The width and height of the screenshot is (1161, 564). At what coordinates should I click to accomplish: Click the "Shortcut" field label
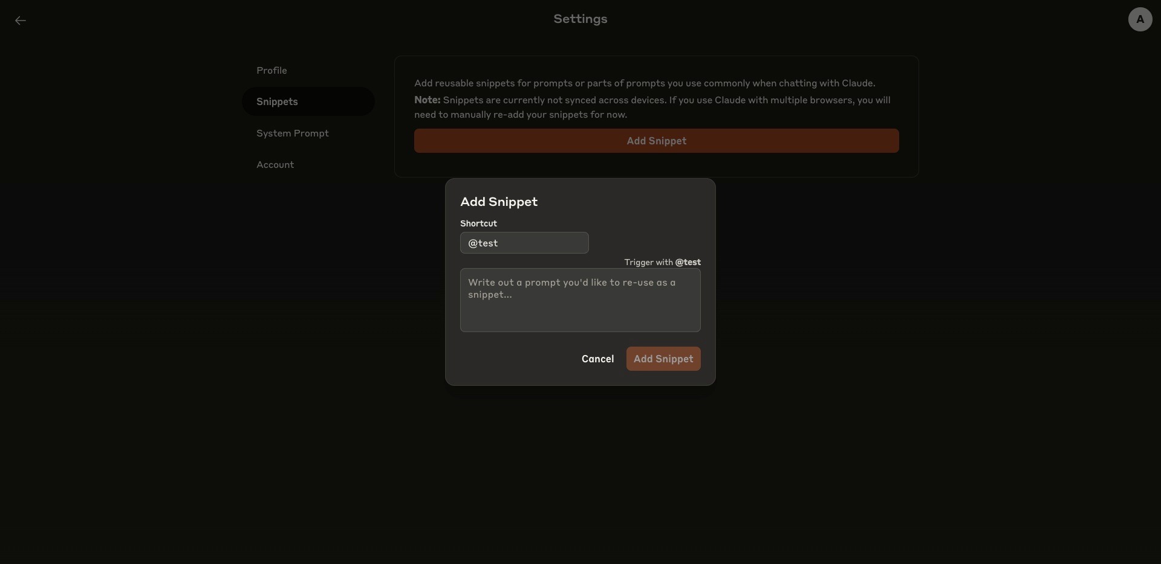pos(478,223)
